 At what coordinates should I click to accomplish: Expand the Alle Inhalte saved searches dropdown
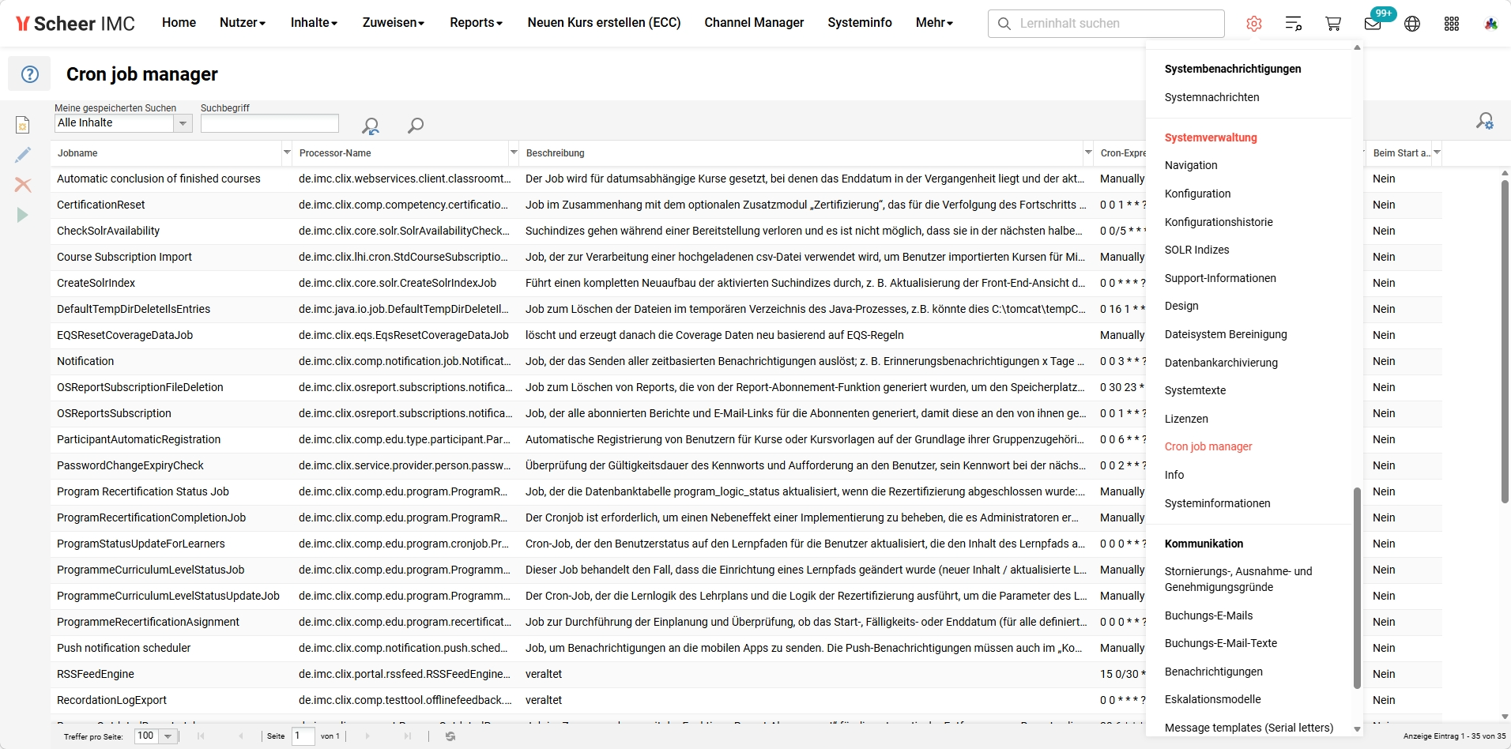183,123
